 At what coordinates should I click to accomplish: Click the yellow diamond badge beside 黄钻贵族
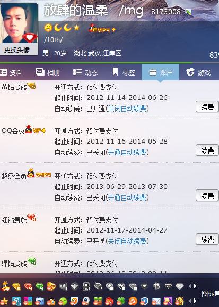(x=31, y=86)
